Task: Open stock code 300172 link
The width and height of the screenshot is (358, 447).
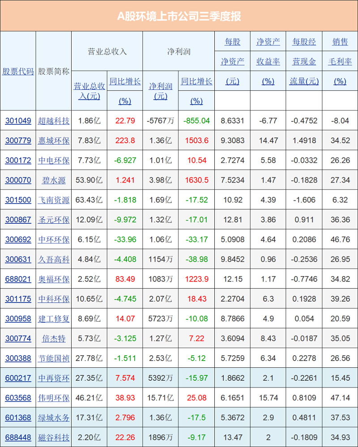Action: click(18, 160)
